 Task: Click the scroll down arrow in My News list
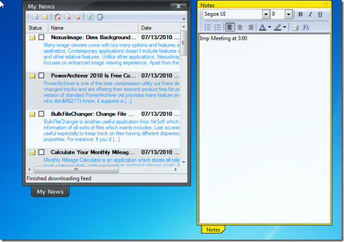coord(183,162)
